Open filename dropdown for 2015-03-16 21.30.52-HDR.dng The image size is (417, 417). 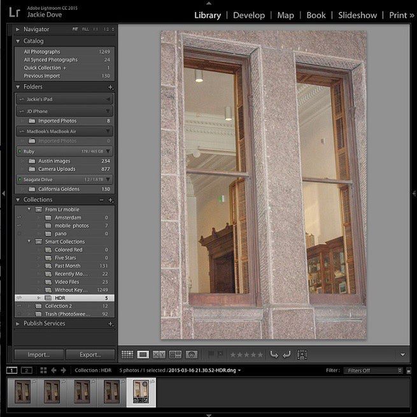239,370
